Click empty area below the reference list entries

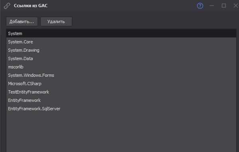(121, 132)
